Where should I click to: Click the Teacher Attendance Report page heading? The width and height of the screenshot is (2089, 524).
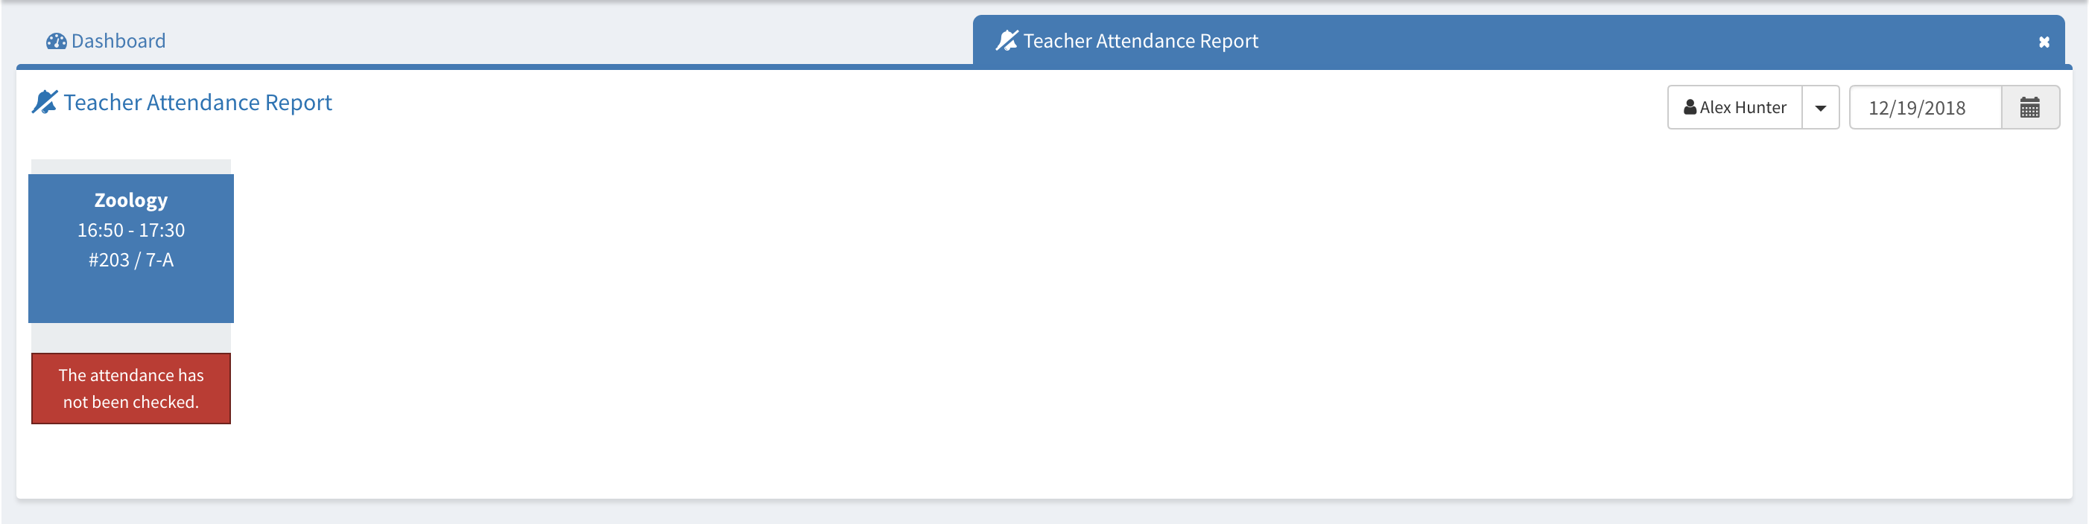pos(198,103)
